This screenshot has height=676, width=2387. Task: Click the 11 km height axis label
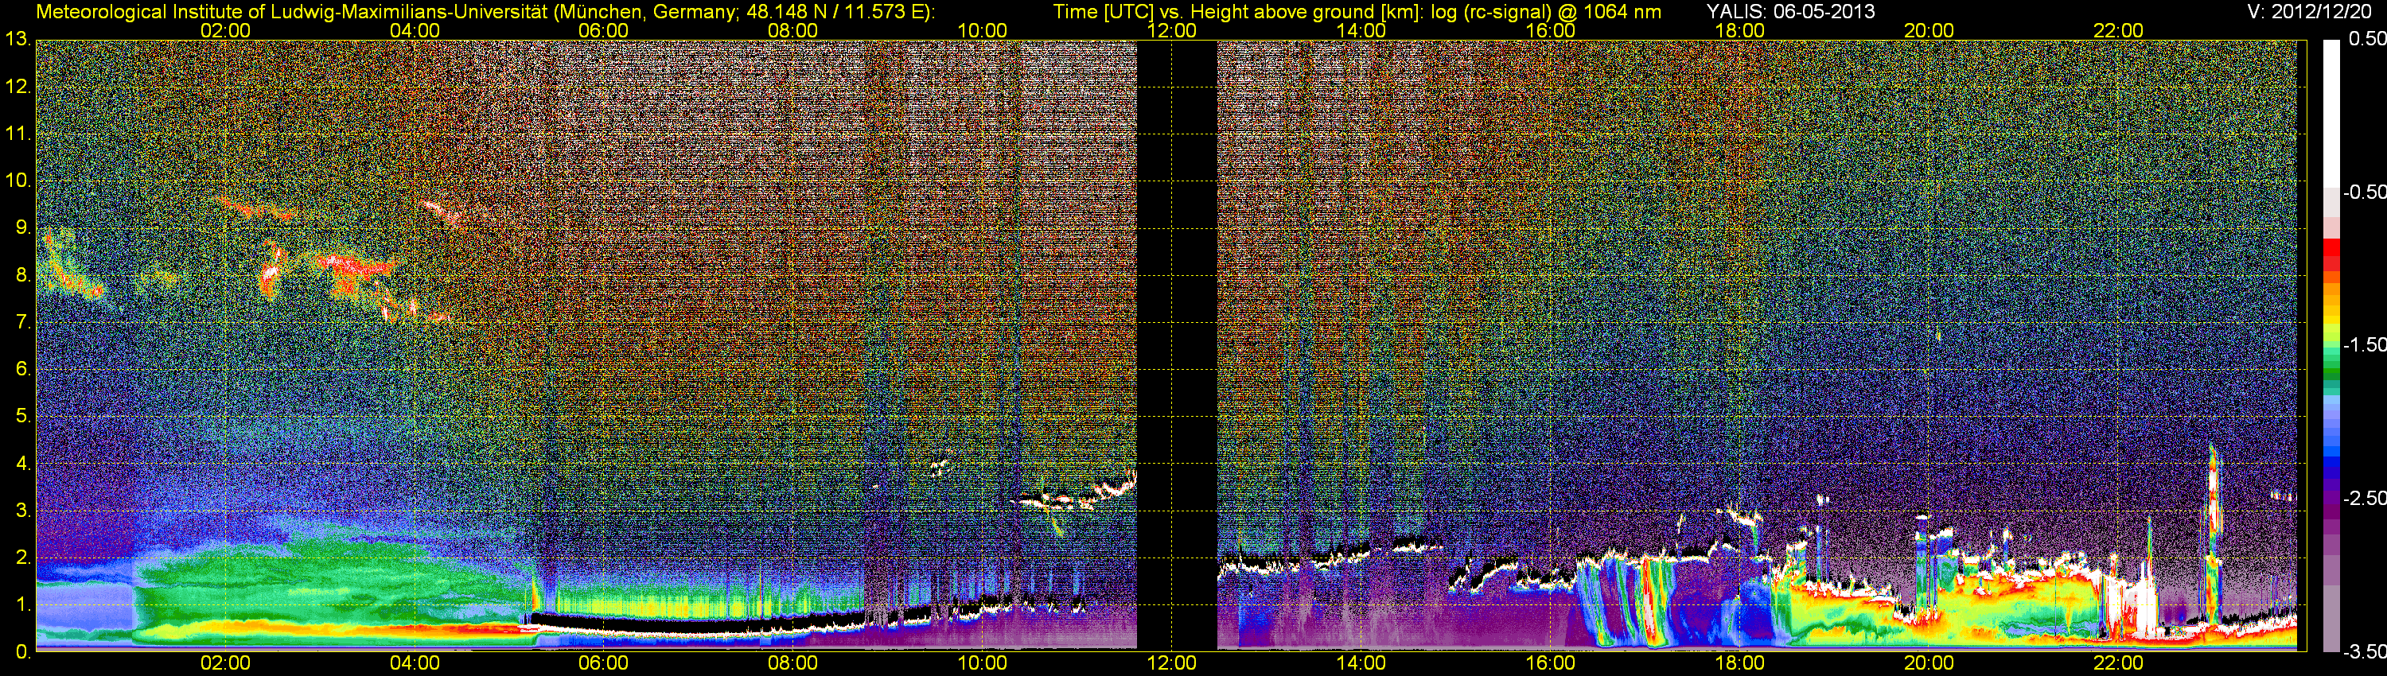(x=18, y=134)
